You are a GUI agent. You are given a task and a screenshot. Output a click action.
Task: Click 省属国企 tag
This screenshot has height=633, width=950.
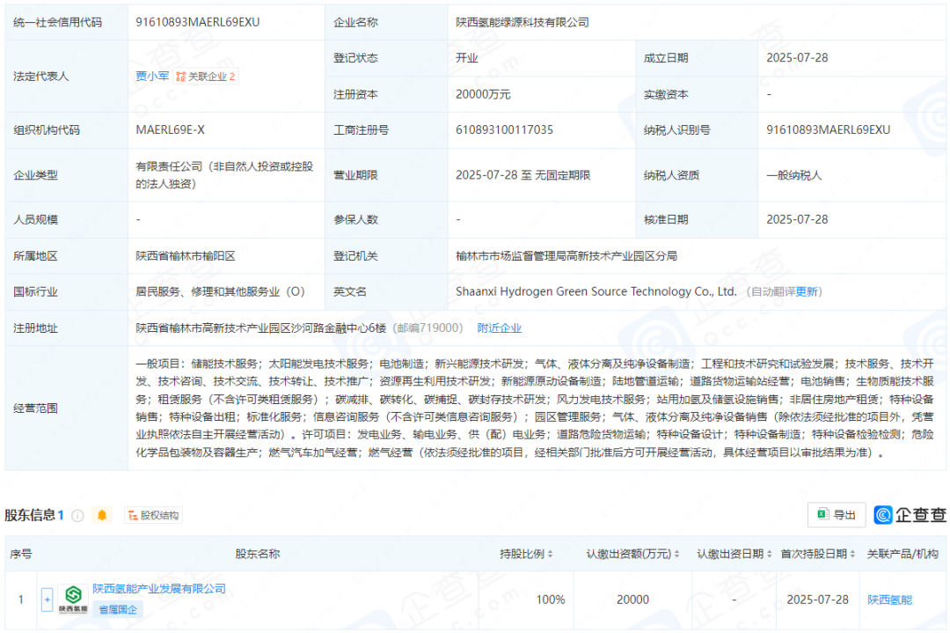click(x=118, y=609)
